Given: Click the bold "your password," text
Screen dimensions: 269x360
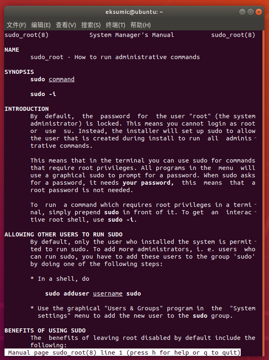Looking at the screenshot, I should 148,183.
